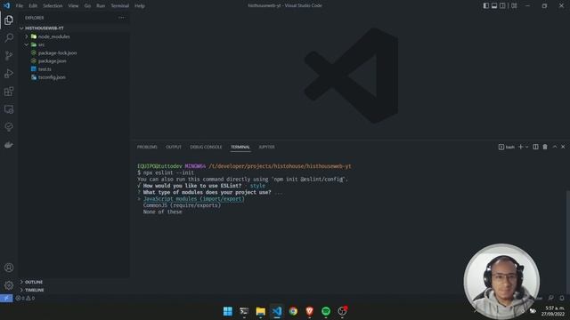Viewport: 570px width, 320px height.
Task: Switch to the Debug Console tab
Action: tap(206, 147)
